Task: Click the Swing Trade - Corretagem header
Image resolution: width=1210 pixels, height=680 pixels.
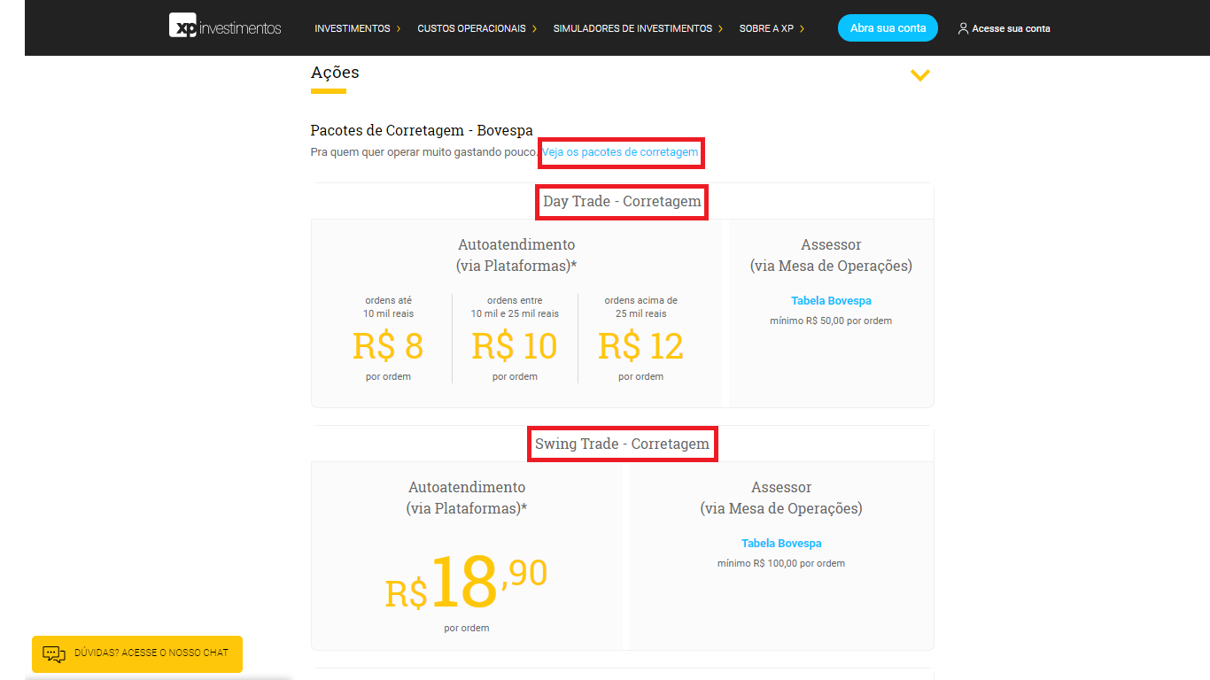Action: click(x=622, y=444)
